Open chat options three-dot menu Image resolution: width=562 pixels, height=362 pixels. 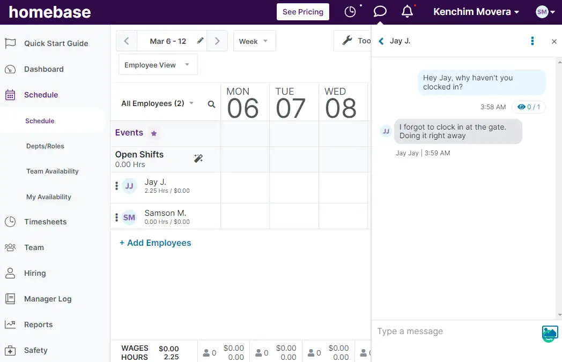point(533,41)
